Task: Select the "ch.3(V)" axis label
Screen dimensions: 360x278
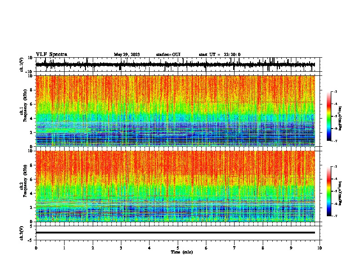Action: pyautogui.click(x=22, y=233)
